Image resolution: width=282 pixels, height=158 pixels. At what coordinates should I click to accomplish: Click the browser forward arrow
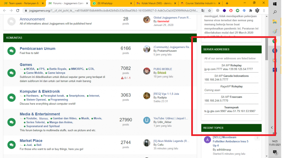coord(11,11)
